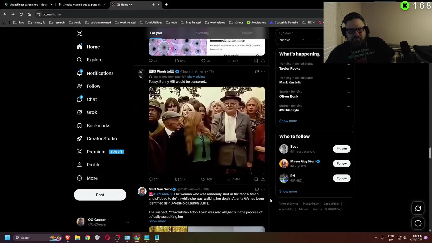Open options for Oliver Bonk trend
The height and width of the screenshot is (243, 432).
click(348, 92)
